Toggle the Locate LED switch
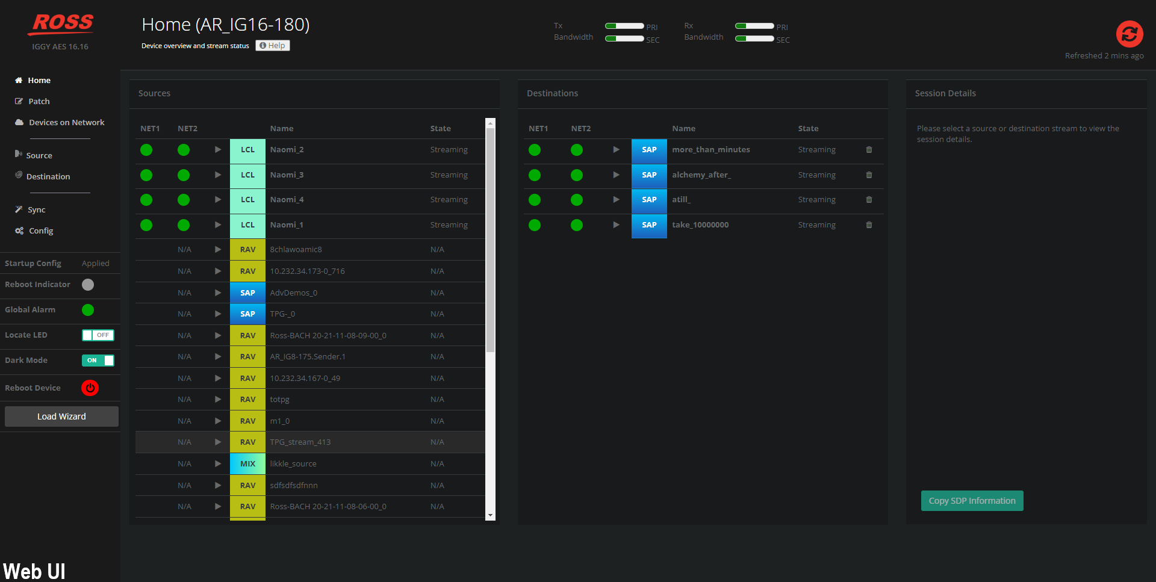The image size is (1156, 582). 98,335
